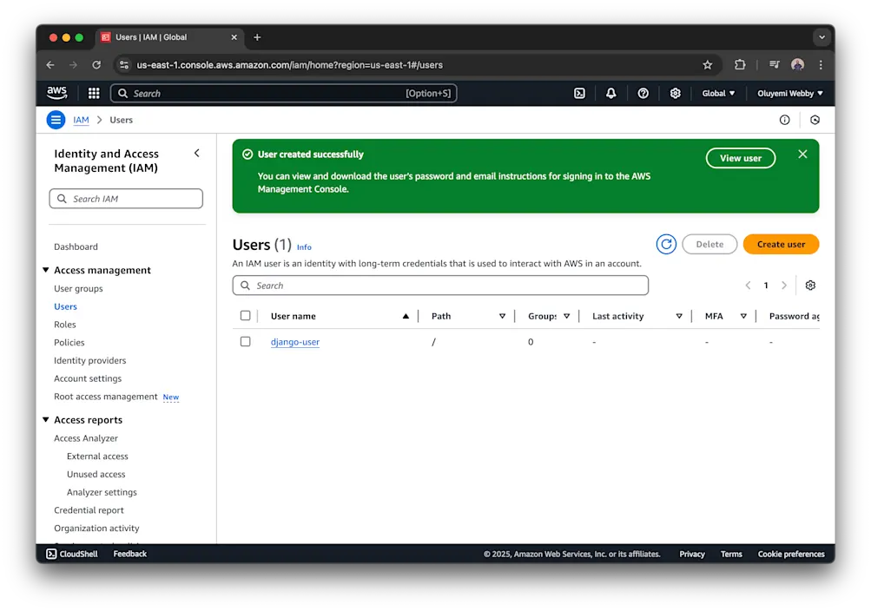Open the AWS help question mark panel
Screen dimensions: 871x611
(643, 93)
